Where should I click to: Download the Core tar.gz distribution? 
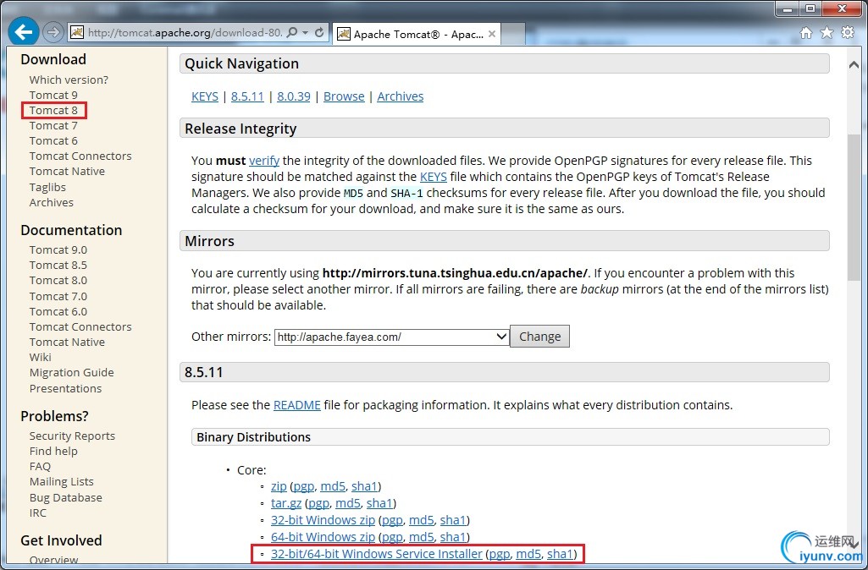coord(286,503)
